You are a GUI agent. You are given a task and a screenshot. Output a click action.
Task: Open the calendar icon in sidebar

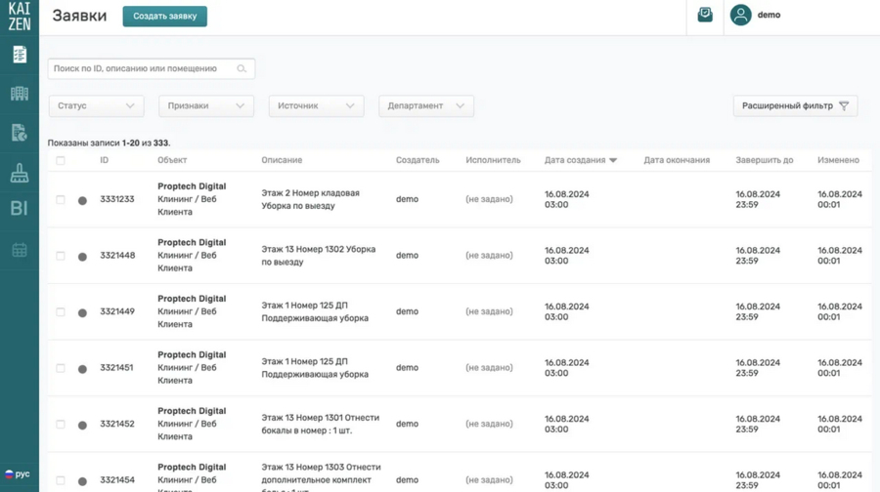tap(20, 250)
